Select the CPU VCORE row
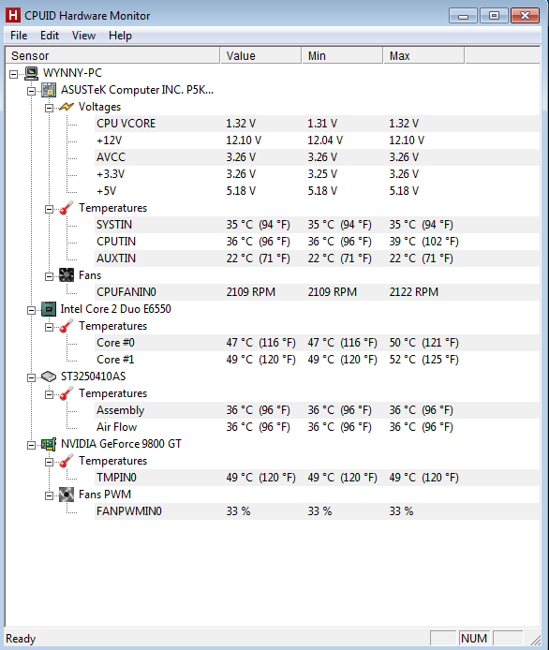 tap(318, 124)
